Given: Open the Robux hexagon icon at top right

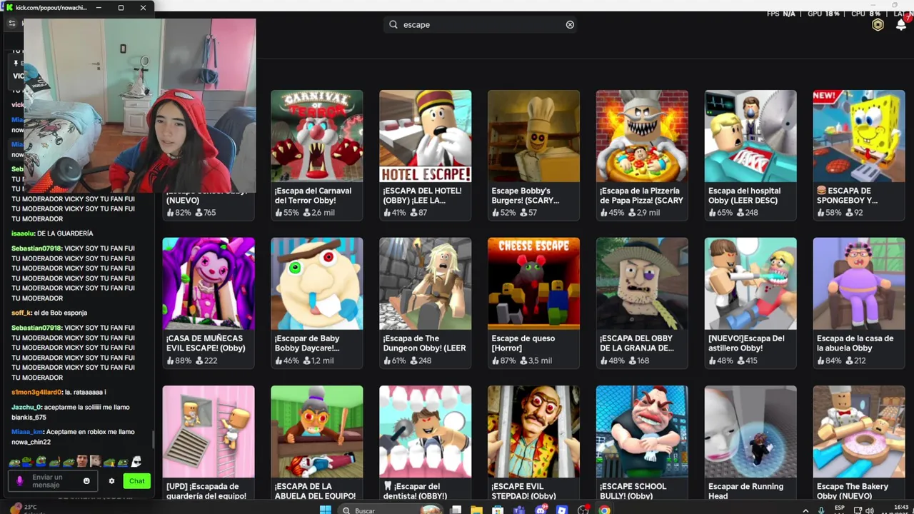Looking at the screenshot, I should tap(878, 25).
